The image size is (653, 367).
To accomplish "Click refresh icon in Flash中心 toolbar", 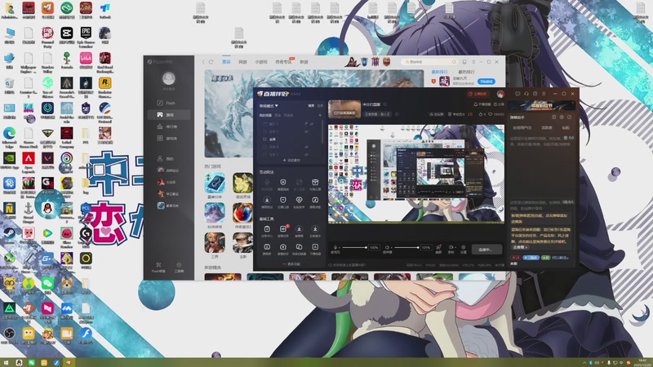I will tap(211, 62).
